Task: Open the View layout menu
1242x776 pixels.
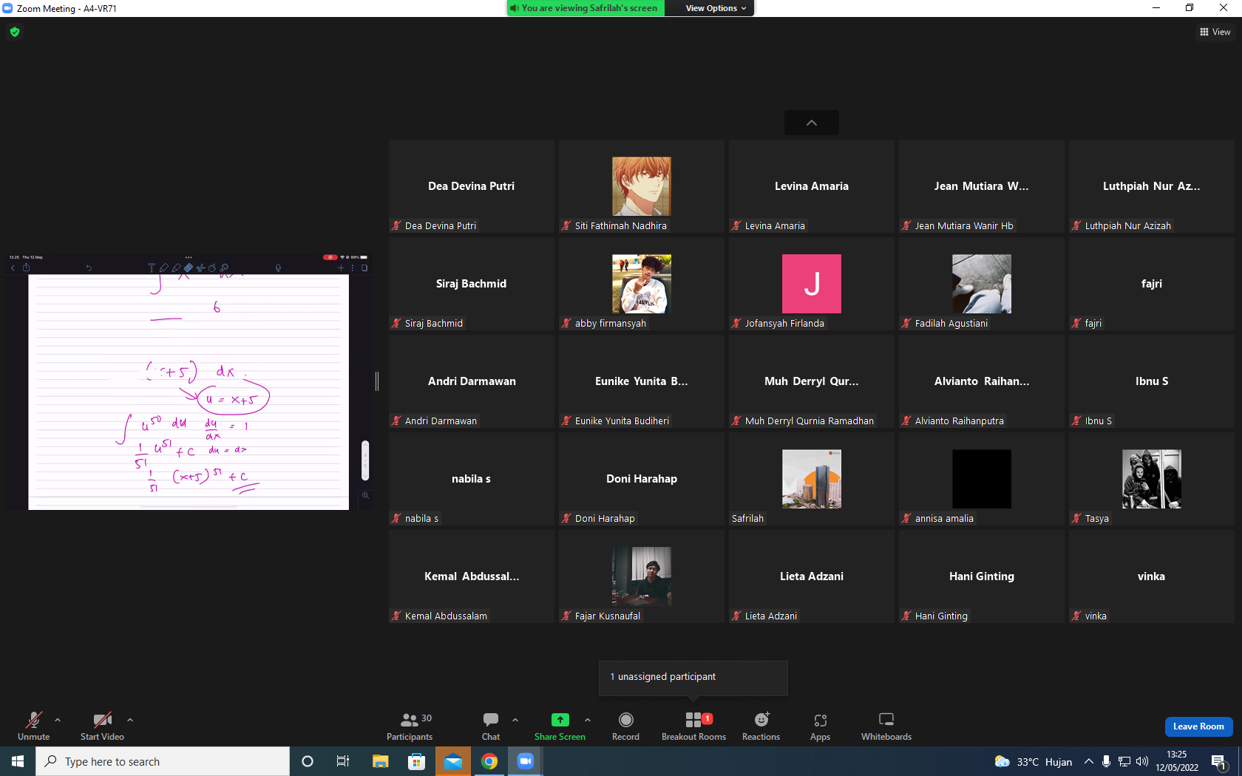Action: tap(1215, 32)
